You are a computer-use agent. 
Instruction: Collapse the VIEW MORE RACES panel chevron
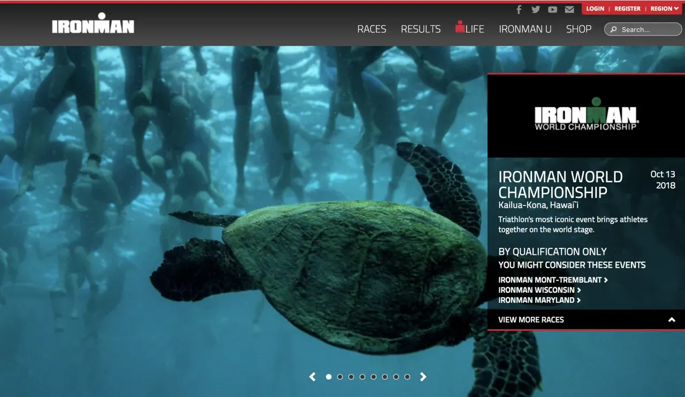672,320
